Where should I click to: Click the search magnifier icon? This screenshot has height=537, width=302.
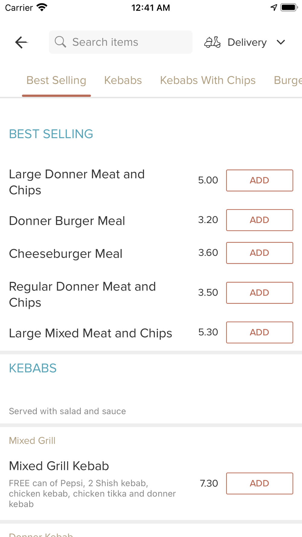pos(60,42)
